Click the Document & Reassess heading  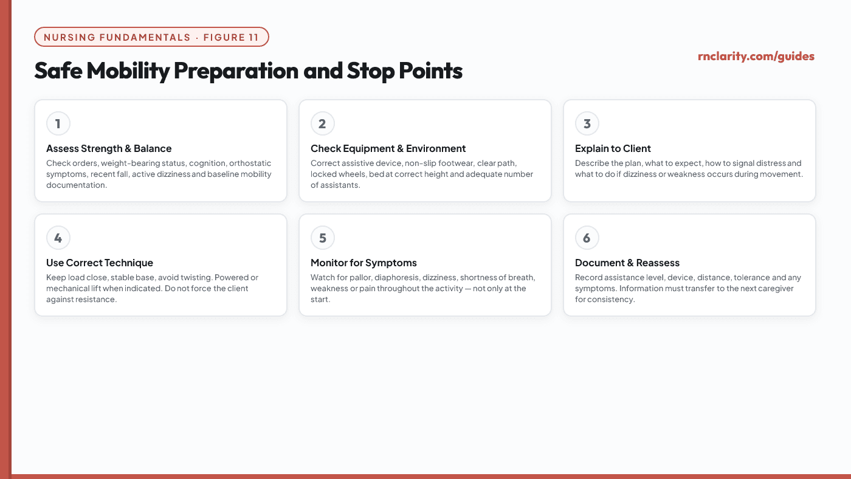[627, 263]
